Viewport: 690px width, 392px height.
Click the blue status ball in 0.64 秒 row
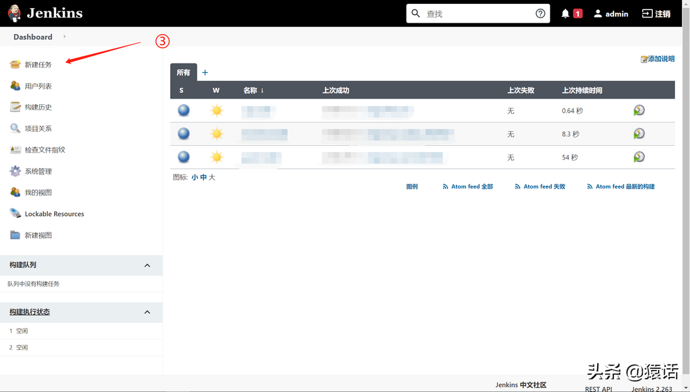coord(183,111)
